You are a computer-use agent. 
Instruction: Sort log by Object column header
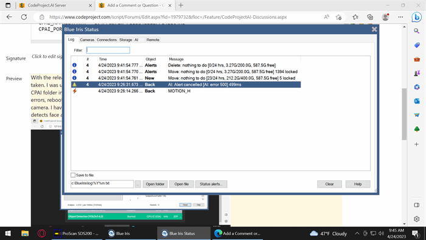[155, 59]
